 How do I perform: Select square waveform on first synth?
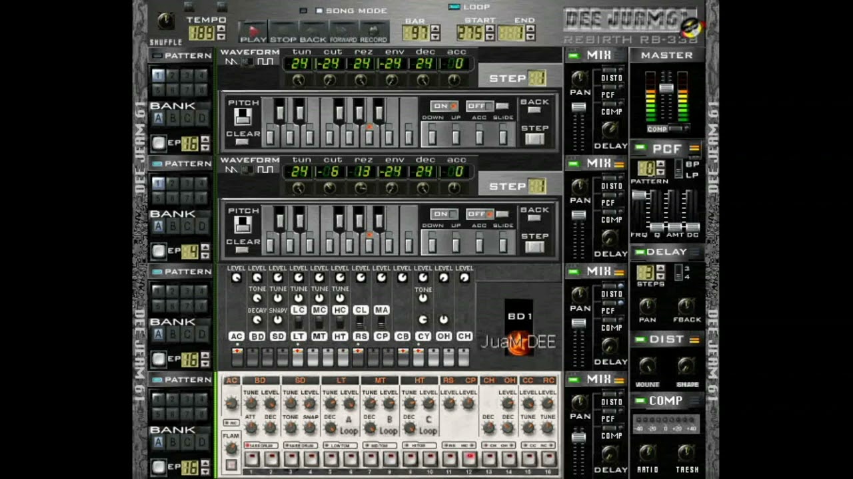(x=266, y=62)
